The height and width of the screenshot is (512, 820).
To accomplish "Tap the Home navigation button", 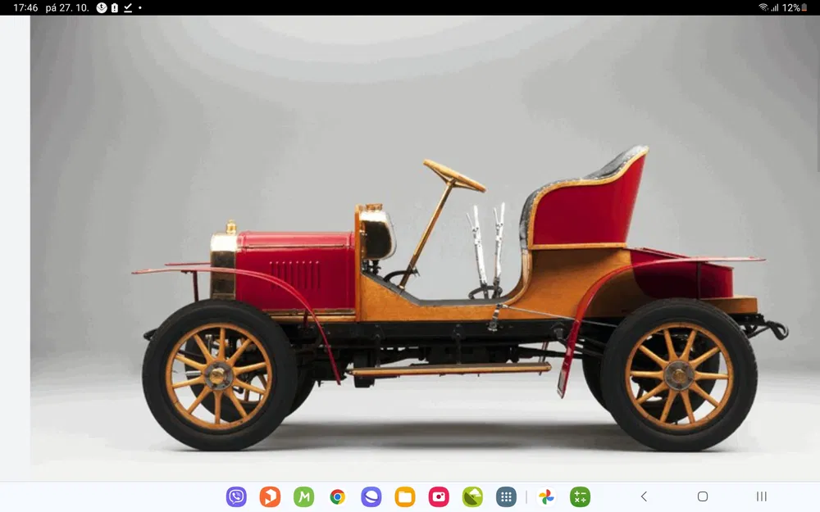I will tap(703, 496).
